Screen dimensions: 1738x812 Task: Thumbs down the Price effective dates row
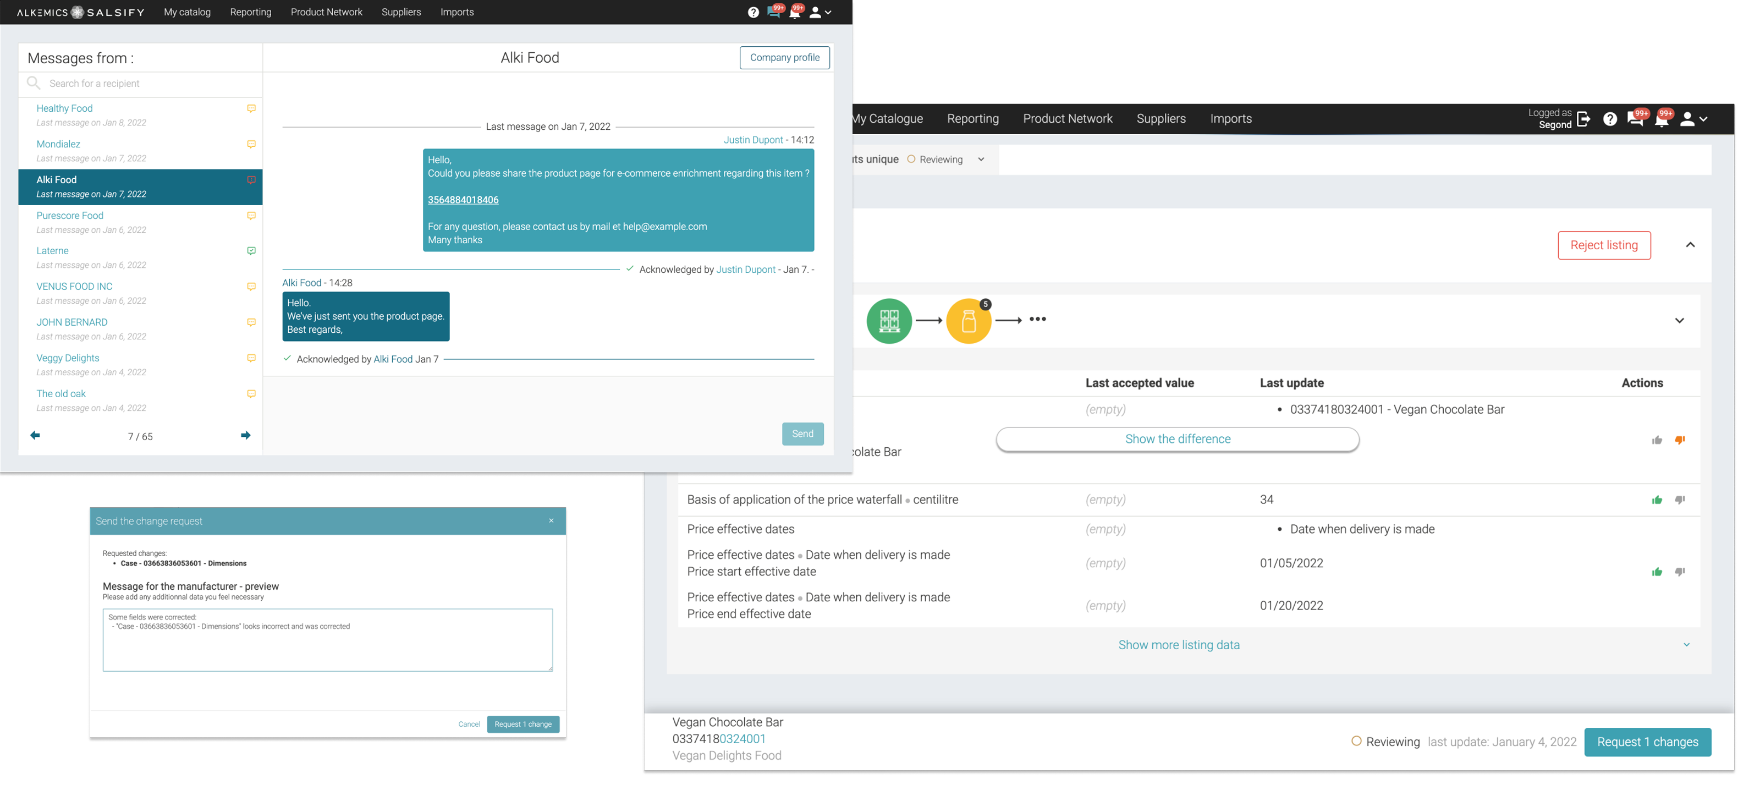click(x=1679, y=572)
